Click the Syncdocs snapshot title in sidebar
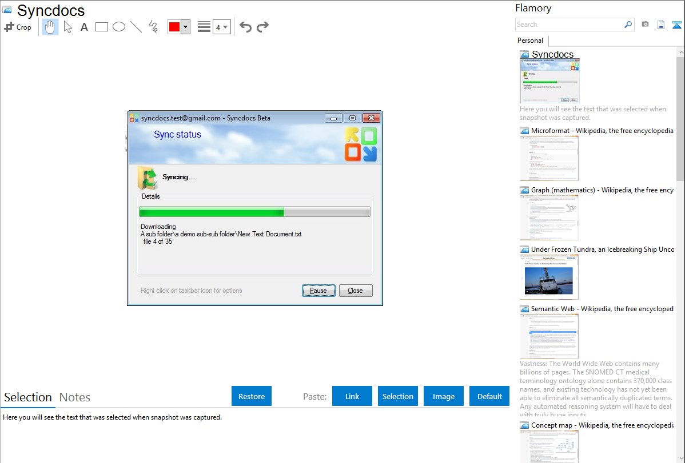 (x=552, y=54)
